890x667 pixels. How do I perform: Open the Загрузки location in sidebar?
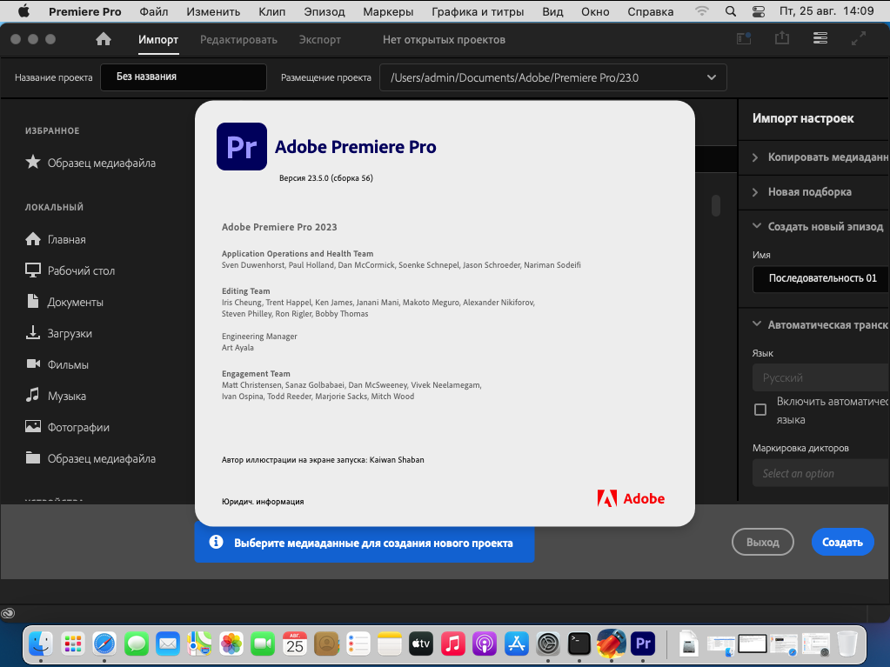click(x=70, y=333)
